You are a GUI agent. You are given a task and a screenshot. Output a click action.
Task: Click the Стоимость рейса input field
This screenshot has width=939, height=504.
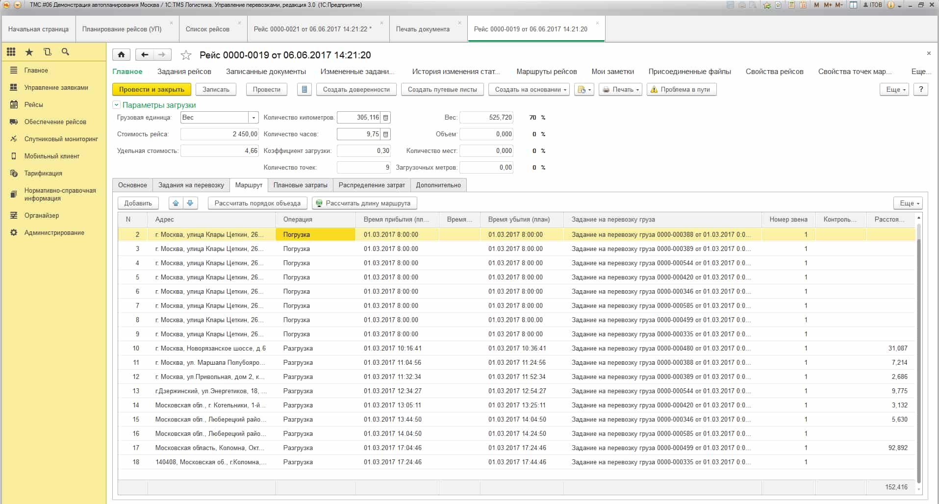pyautogui.click(x=219, y=134)
